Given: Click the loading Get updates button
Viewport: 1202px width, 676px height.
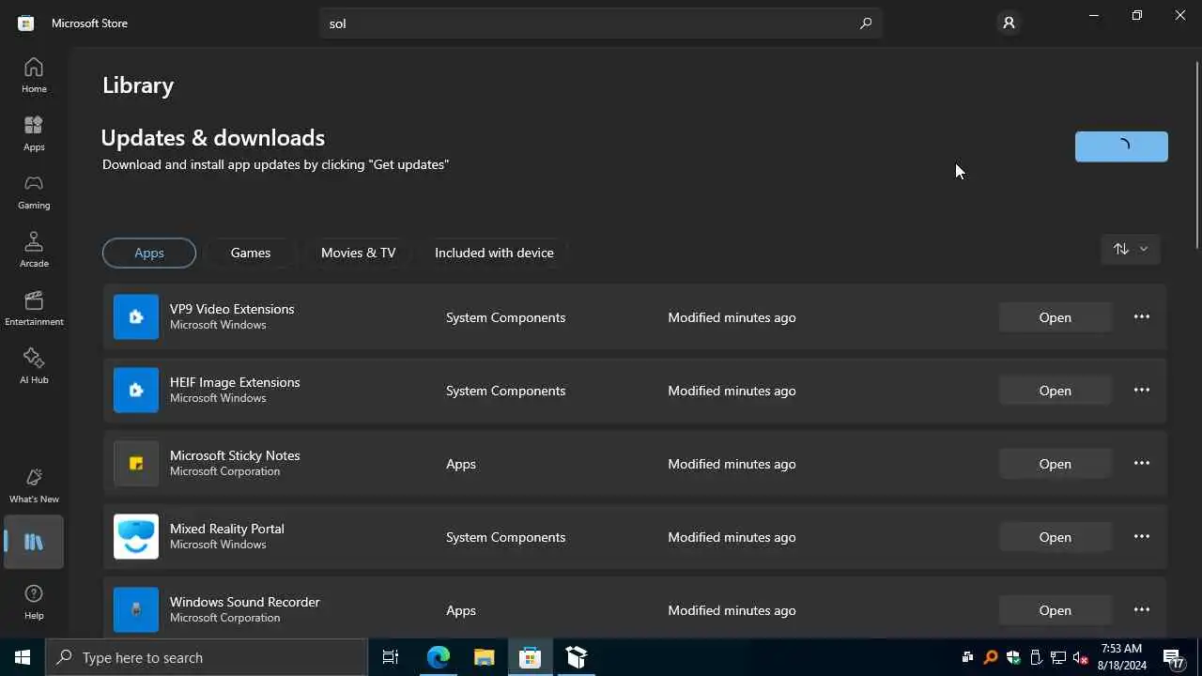Looking at the screenshot, I should pos(1121,146).
